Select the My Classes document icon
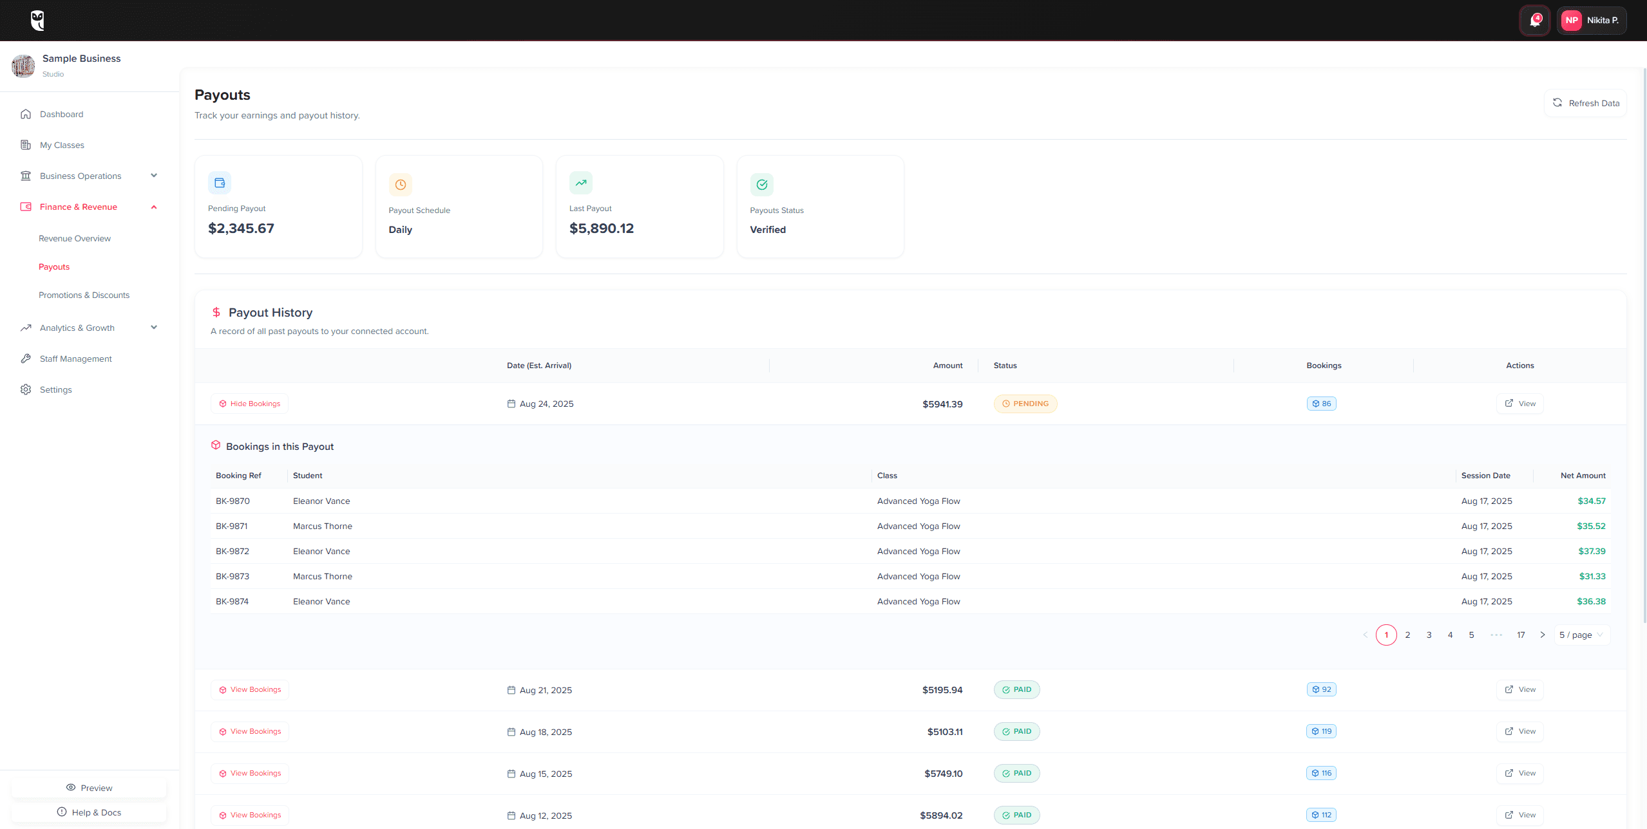Screen dimensions: 1647x829 [x=25, y=145]
